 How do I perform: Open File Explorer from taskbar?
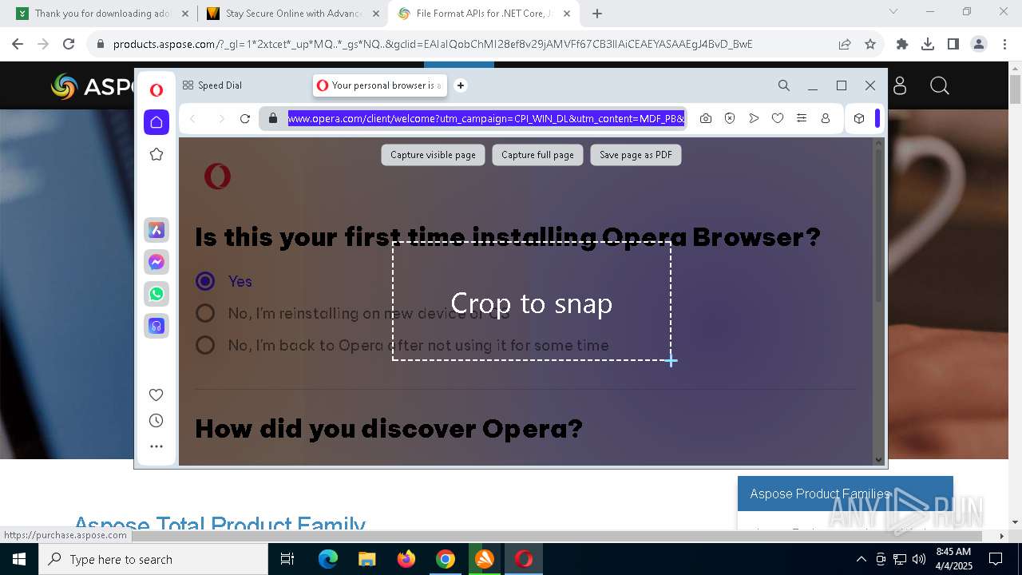coord(366,559)
